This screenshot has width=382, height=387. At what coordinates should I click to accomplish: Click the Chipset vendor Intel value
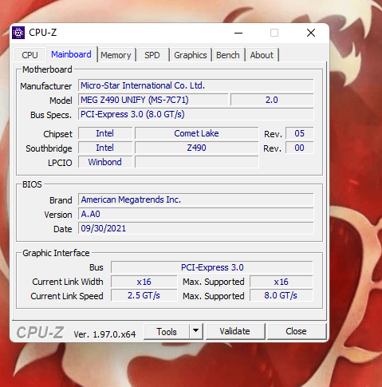click(x=105, y=133)
